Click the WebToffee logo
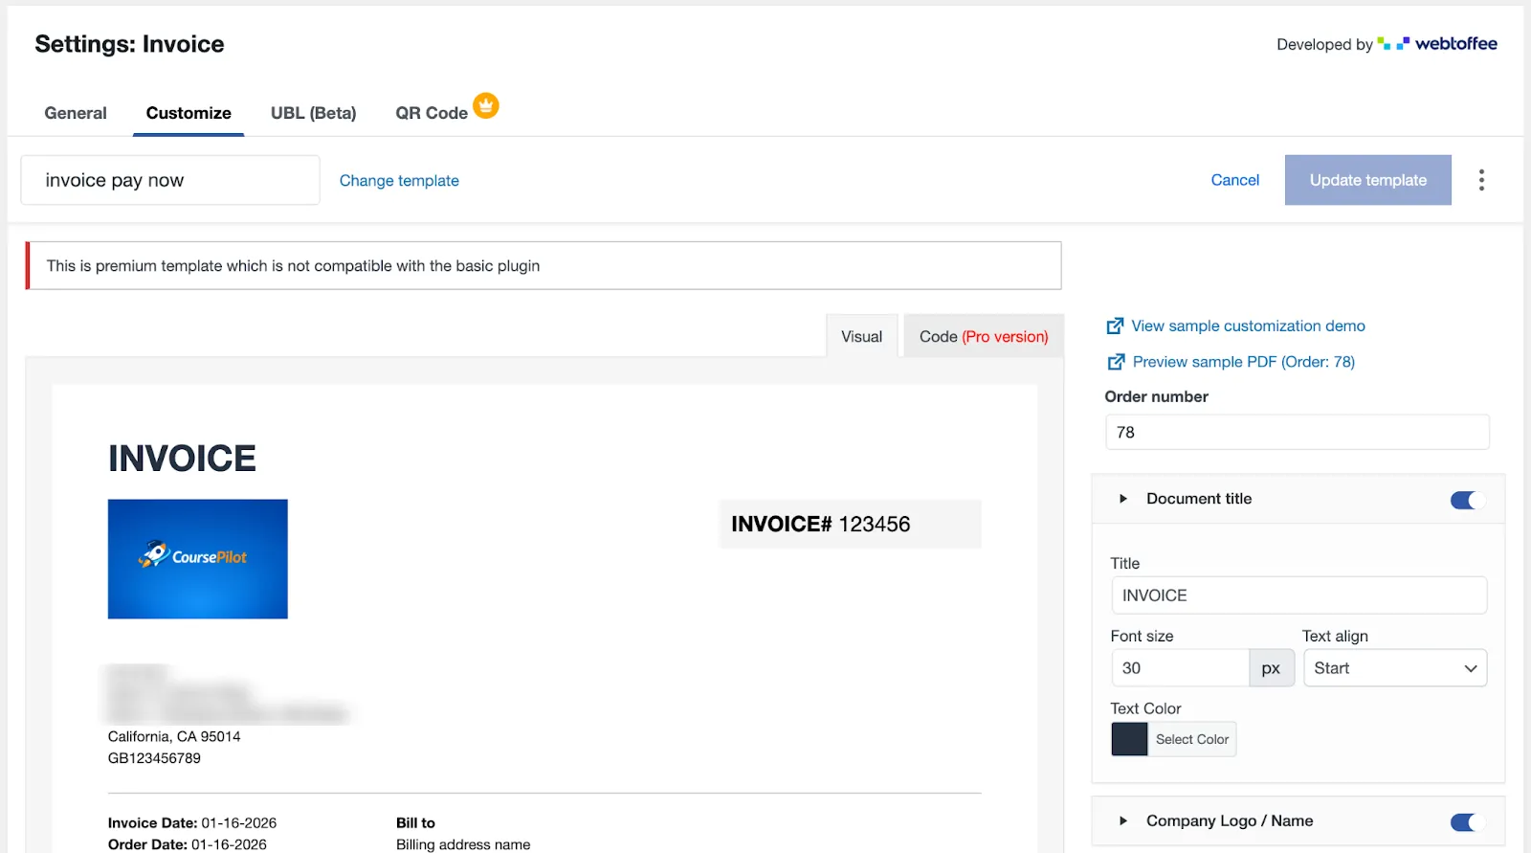This screenshot has height=853, width=1531. click(1436, 44)
